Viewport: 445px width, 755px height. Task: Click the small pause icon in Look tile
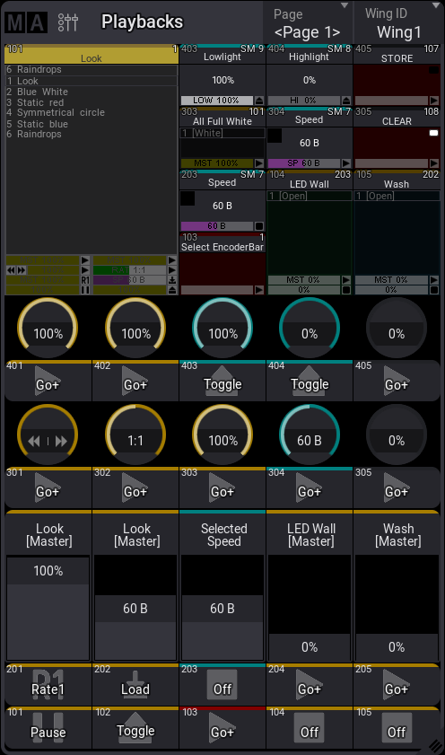[85, 290]
